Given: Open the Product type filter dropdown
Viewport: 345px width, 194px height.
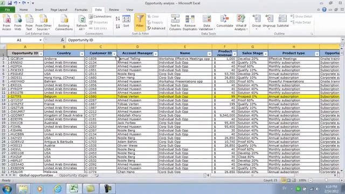Looking at the screenshot, I should (x=317, y=54).
